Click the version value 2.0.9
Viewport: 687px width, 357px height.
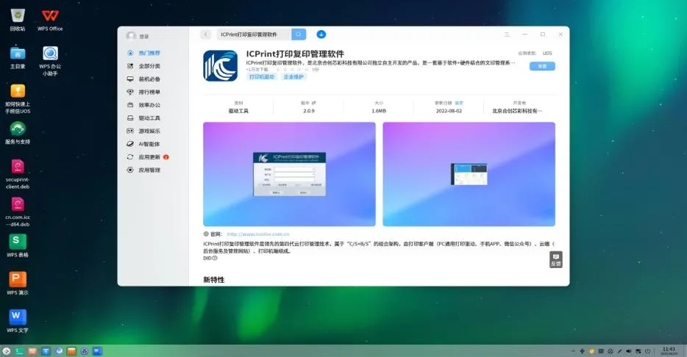pyautogui.click(x=309, y=111)
